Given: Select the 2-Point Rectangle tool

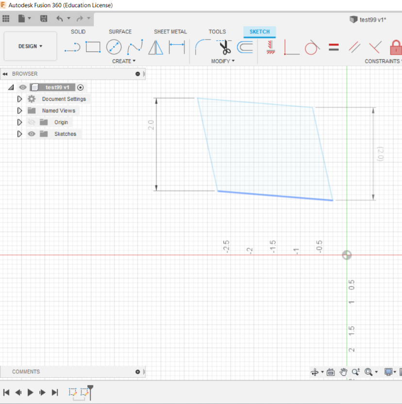Looking at the screenshot, I should tap(93, 47).
